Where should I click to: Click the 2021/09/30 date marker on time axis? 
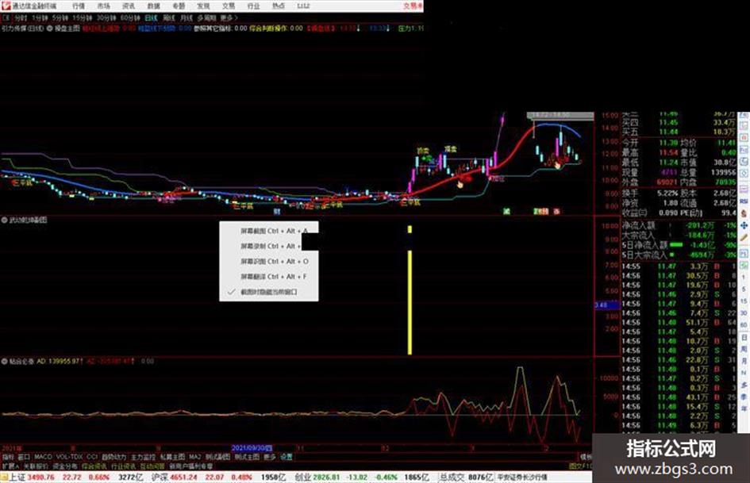coord(252,448)
